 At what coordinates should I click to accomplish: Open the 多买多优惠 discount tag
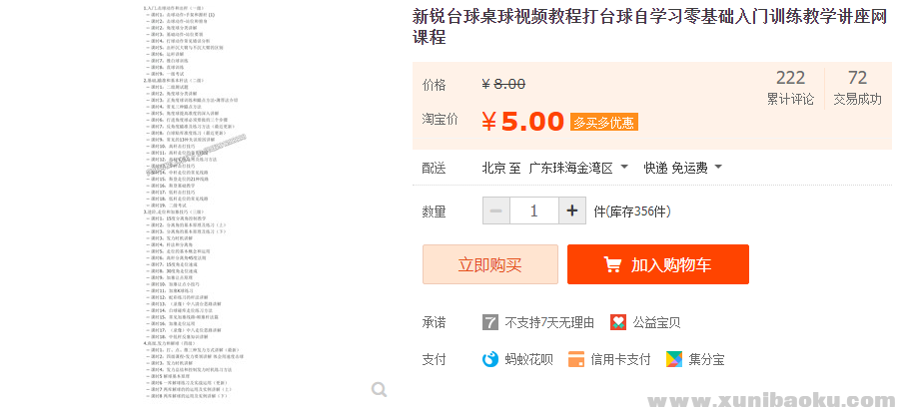click(x=603, y=123)
